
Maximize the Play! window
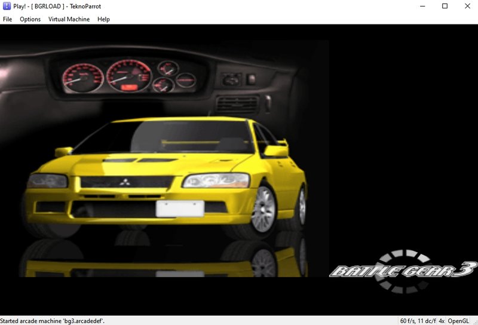click(445, 6)
